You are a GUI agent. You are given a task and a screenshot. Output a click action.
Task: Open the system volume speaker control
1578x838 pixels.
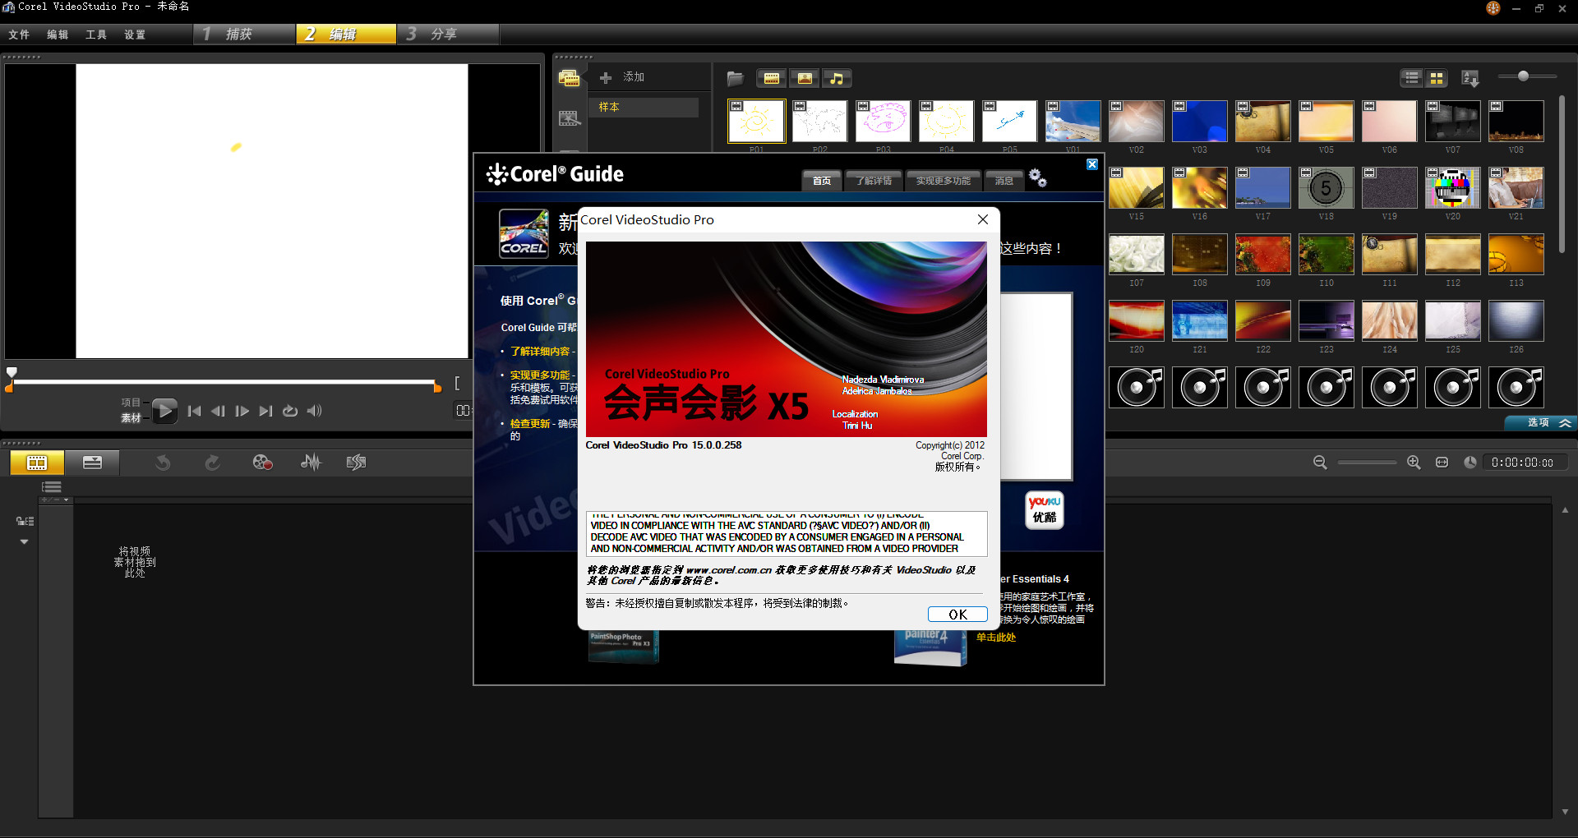314,411
